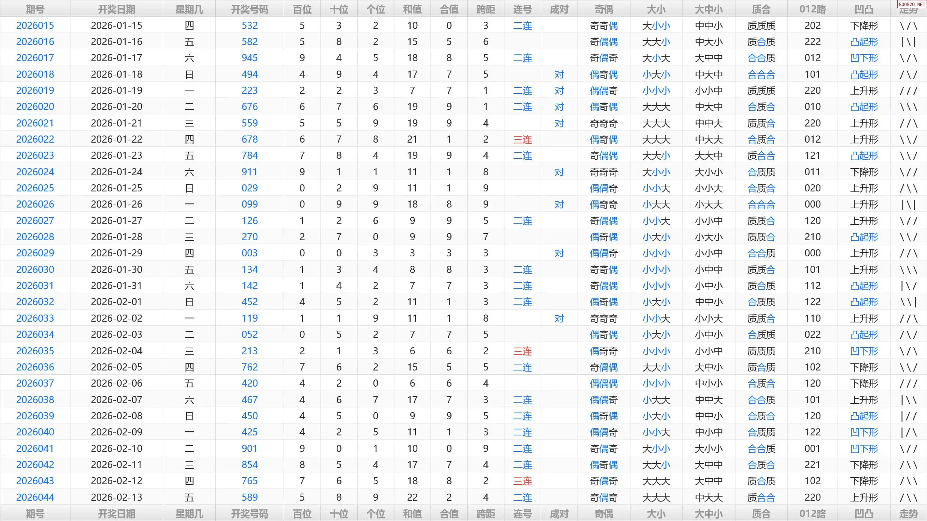Screen dimensions: 927x521
Task: Open issue 2026022 link
Action: pos(35,139)
